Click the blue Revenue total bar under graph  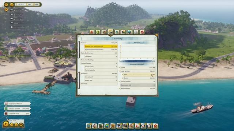tap(137, 61)
